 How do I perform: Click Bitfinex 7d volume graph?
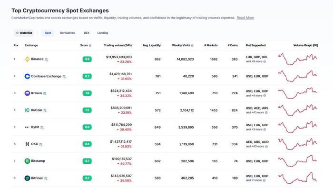(297, 178)
